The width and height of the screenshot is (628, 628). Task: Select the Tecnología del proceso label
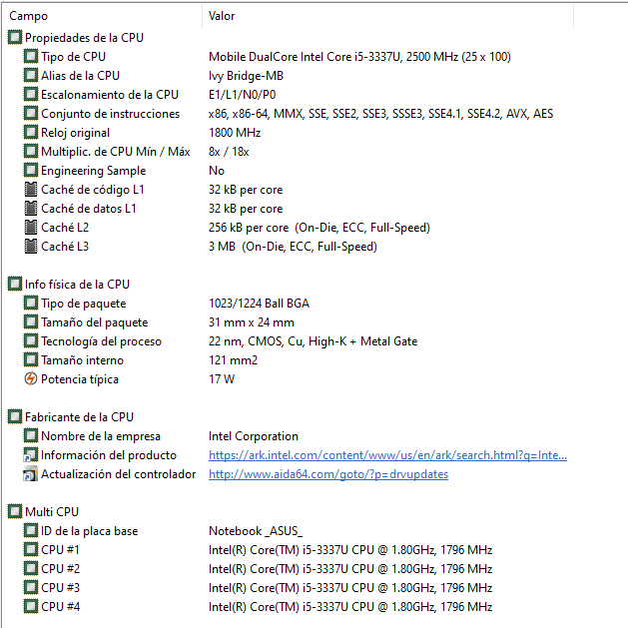pos(101,341)
